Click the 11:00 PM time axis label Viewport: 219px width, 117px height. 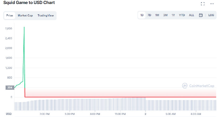click(120, 114)
